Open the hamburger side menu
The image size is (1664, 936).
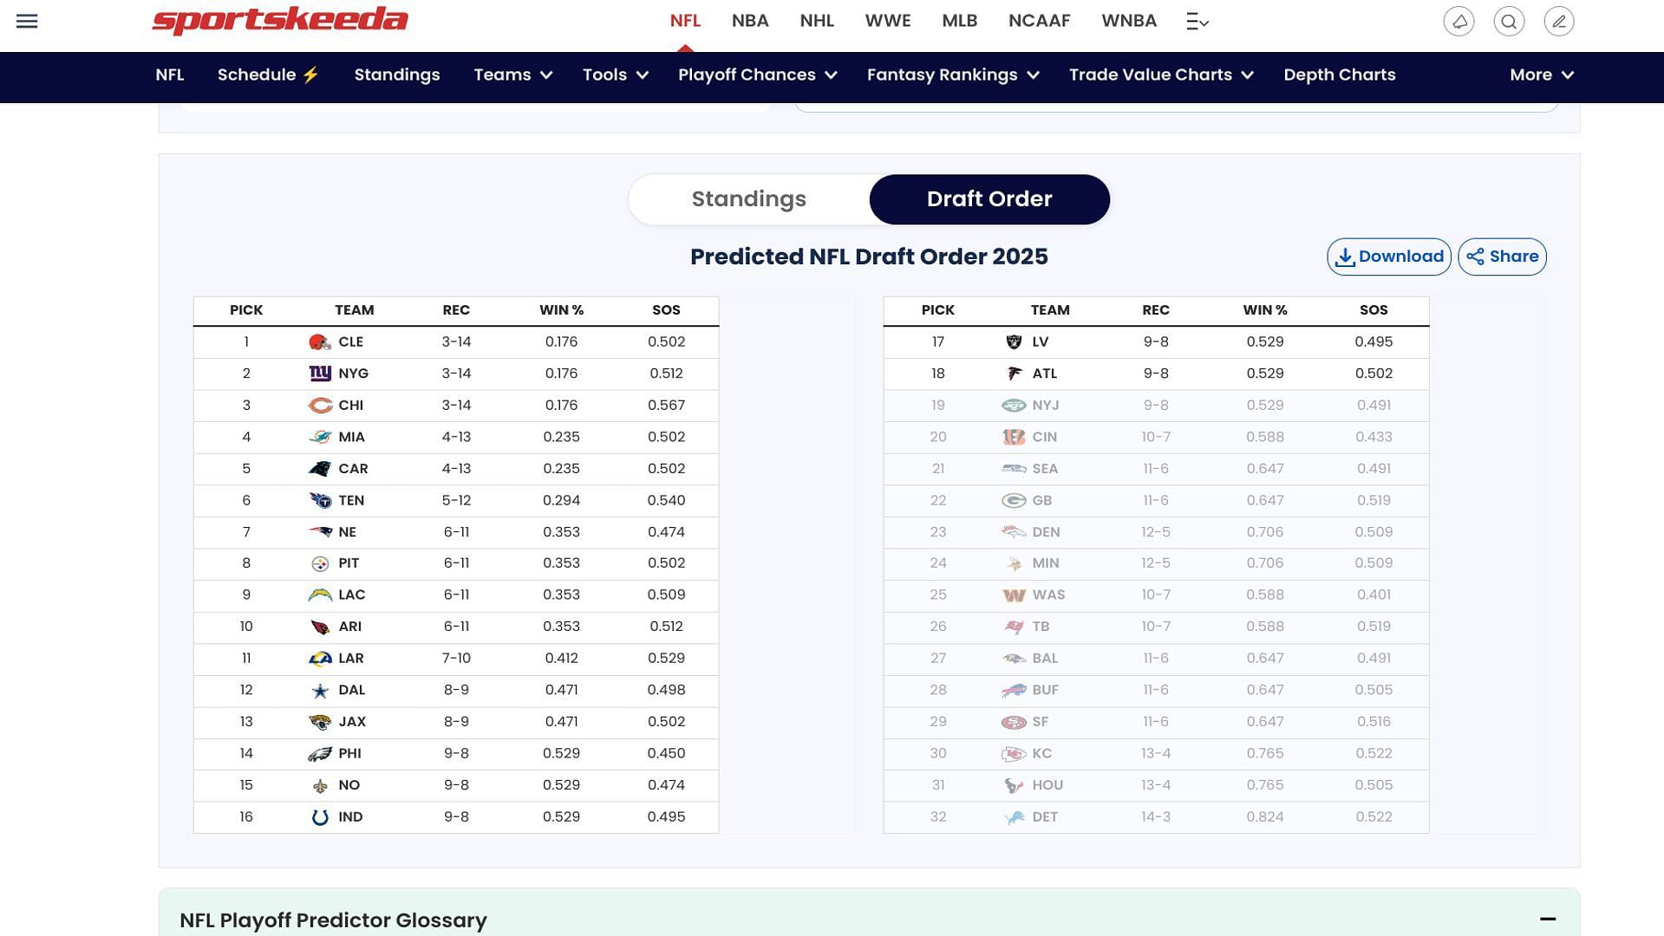click(27, 21)
